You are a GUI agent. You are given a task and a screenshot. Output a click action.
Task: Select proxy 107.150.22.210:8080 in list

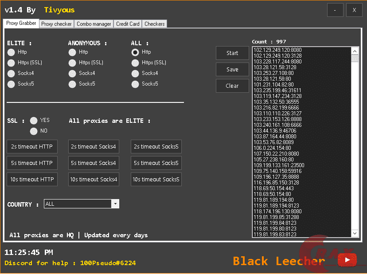point(276,154)
